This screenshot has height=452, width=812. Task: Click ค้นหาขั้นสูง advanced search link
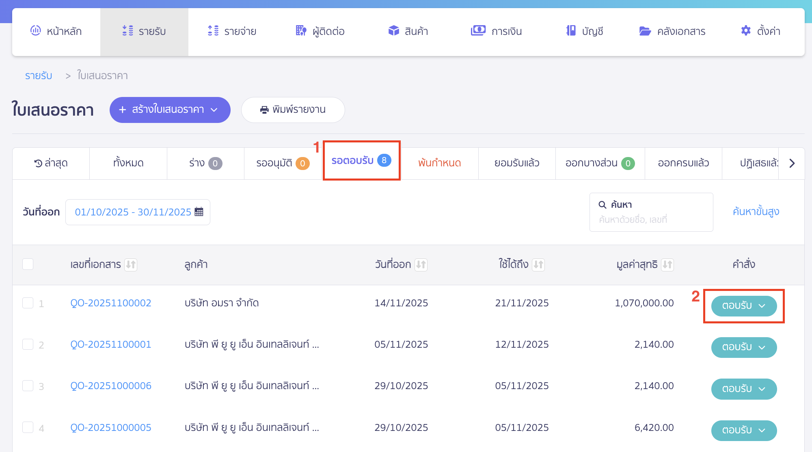tap(755, 211)
